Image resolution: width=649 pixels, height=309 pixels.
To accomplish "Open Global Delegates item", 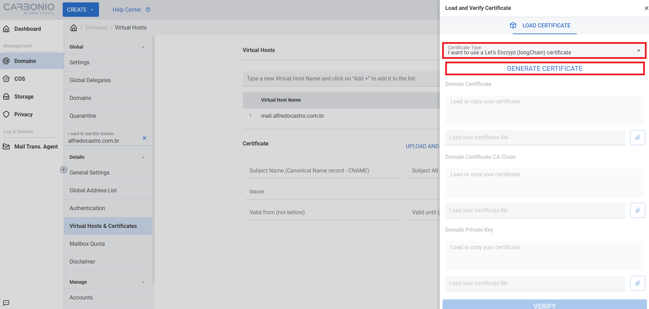I will (x=108, y=80).
